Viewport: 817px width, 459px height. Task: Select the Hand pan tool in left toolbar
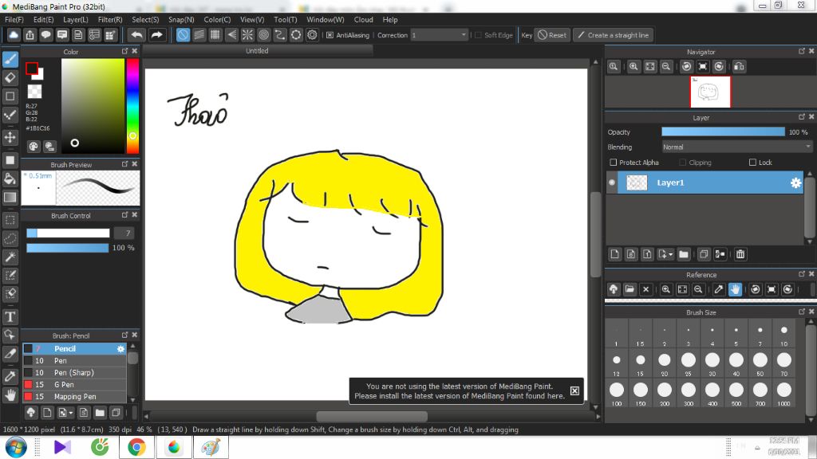tap(10, 395)
